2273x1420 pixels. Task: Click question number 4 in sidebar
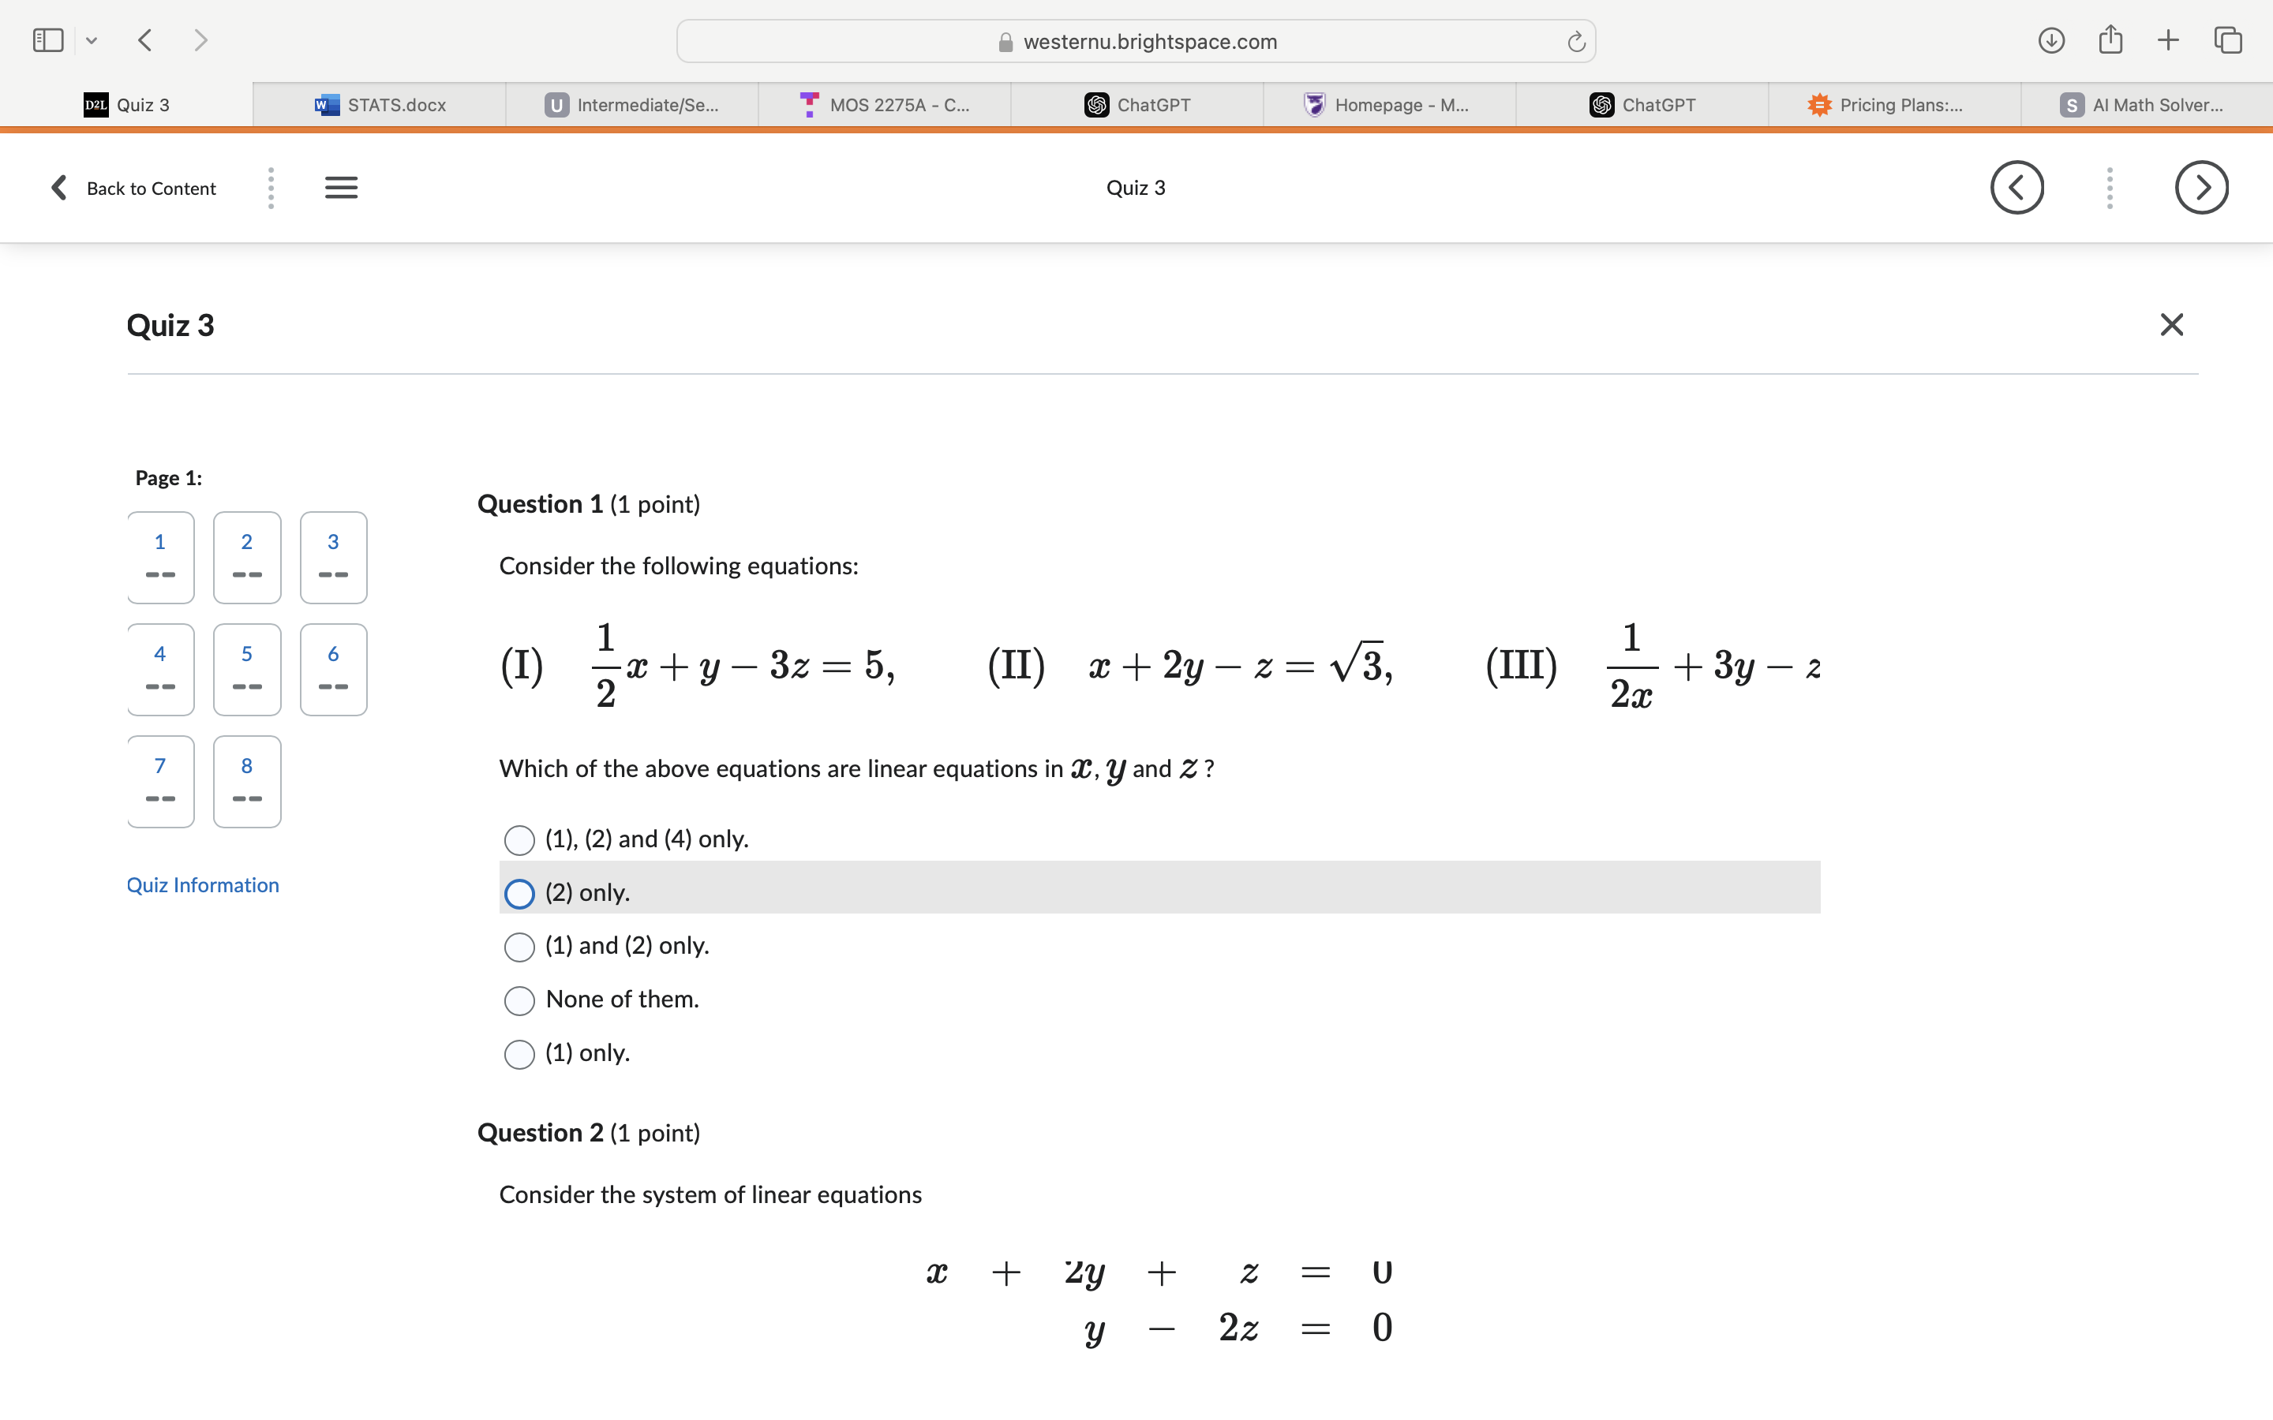click(x=157, y=667)
